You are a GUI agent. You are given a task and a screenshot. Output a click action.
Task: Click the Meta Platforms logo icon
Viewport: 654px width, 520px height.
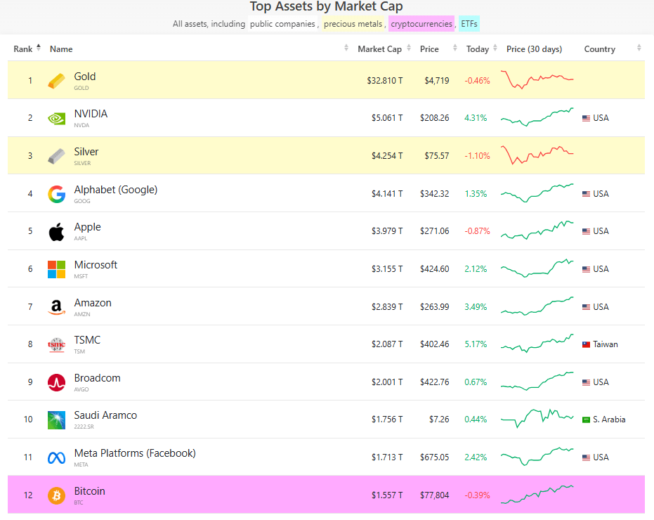tap(56, 457)
